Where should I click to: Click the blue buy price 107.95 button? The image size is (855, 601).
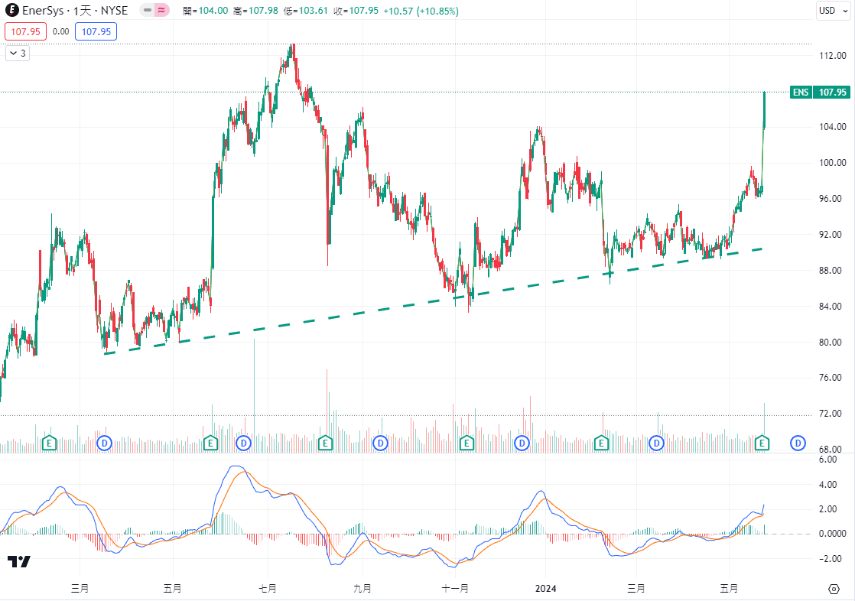pyautogui.click(x=96, y=32)
